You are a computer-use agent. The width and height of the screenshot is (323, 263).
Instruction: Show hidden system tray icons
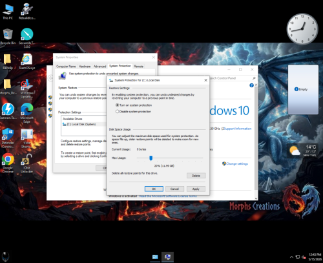291,257
